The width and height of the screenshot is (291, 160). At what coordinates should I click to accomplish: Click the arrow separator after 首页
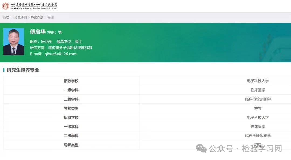[x=12, y=18]
